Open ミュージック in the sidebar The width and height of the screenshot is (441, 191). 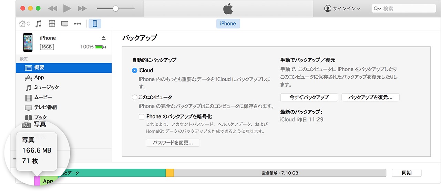47,87
